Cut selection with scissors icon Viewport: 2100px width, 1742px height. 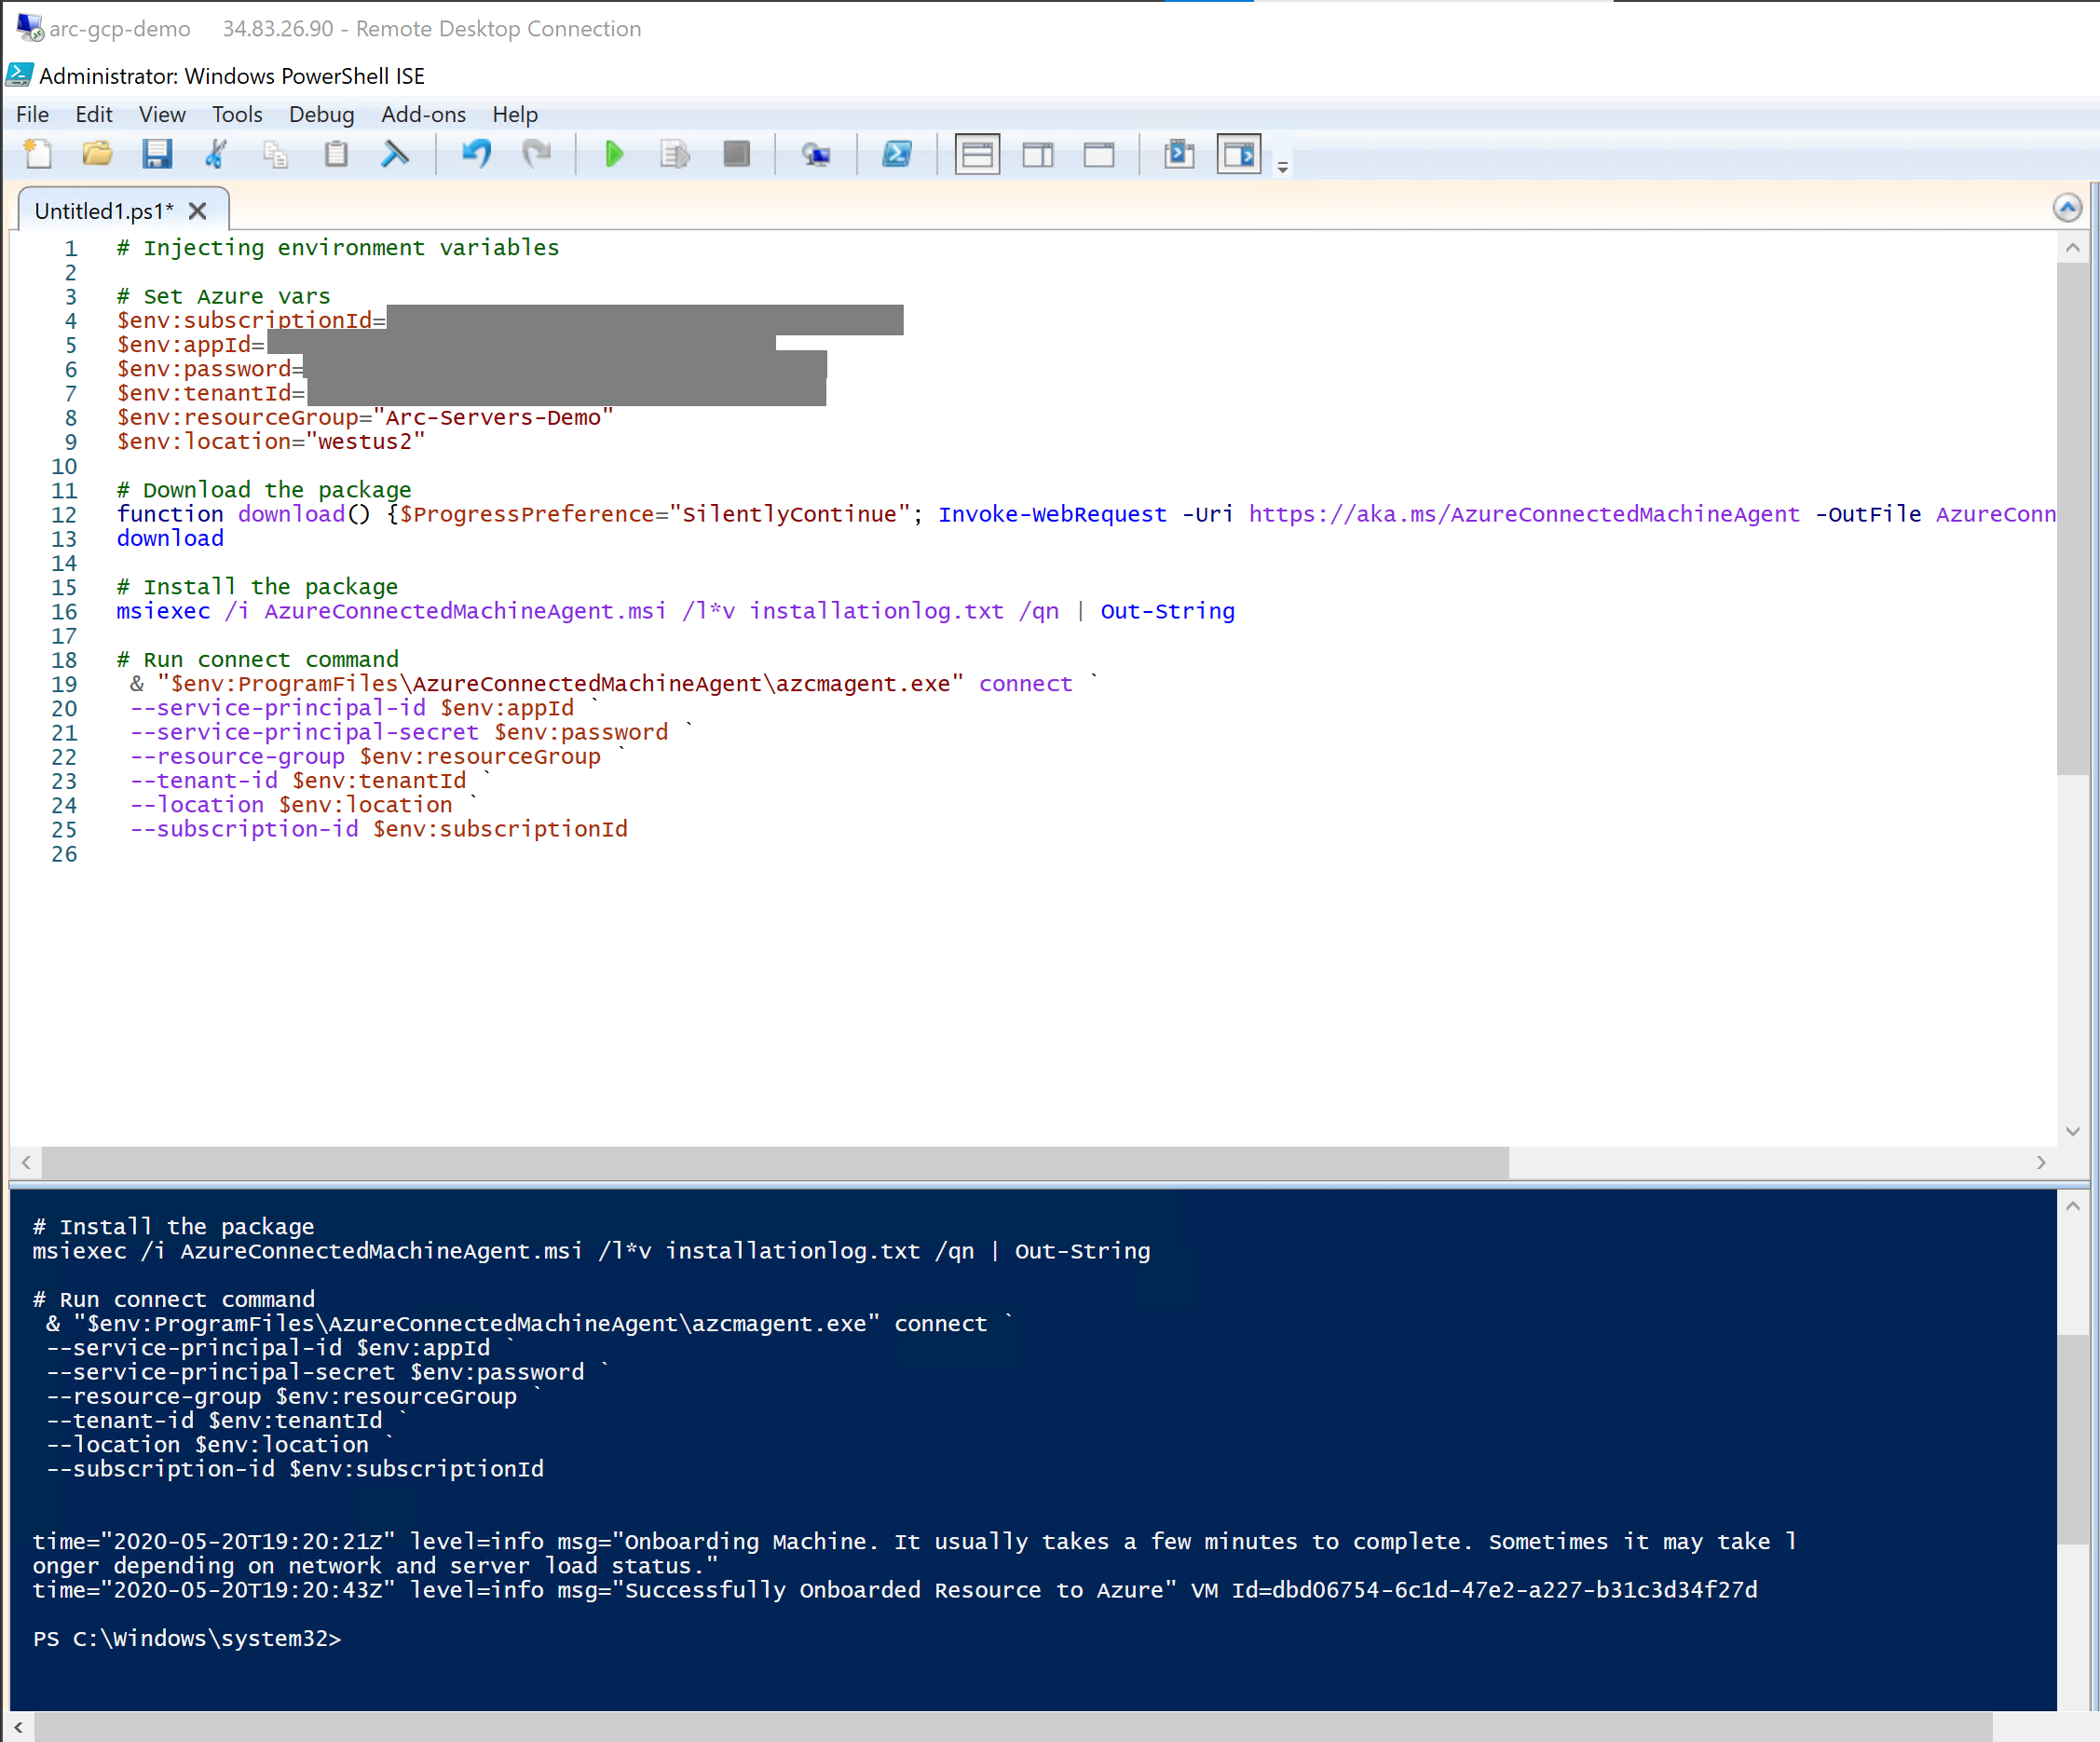216,154
